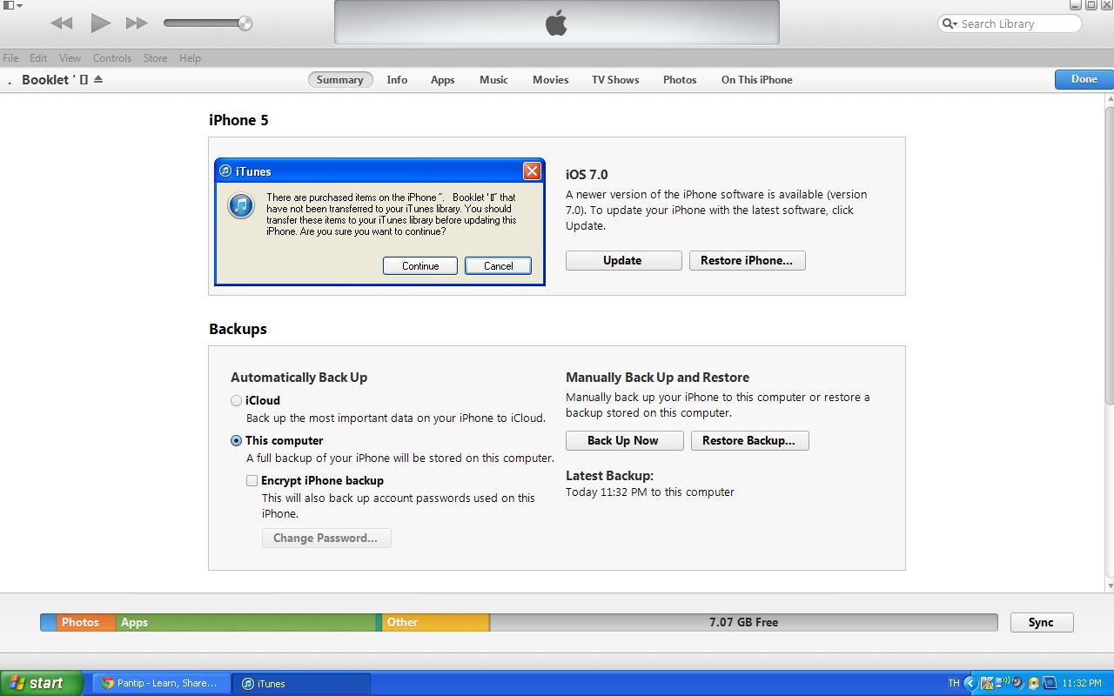1114x696 pixels.
Task: Eject the Booklet iPhone device
Action: 98,79
